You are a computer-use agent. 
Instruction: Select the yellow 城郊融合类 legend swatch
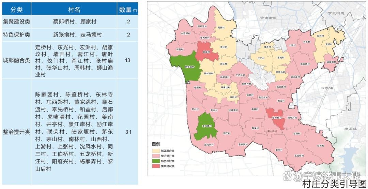156,150
